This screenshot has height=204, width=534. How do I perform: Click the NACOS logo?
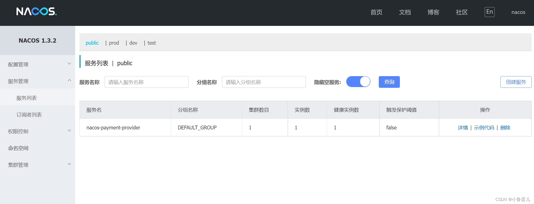[36, 11]
